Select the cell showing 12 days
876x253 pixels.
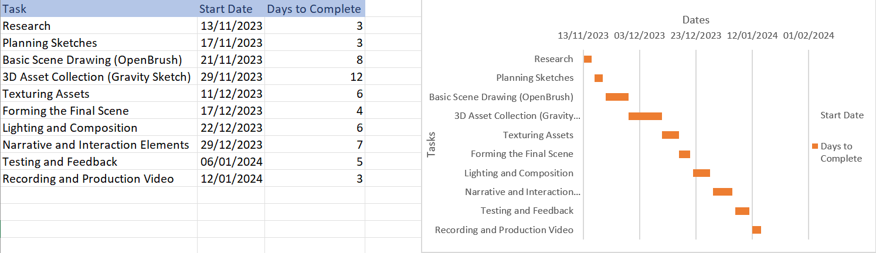pos(315,77)
